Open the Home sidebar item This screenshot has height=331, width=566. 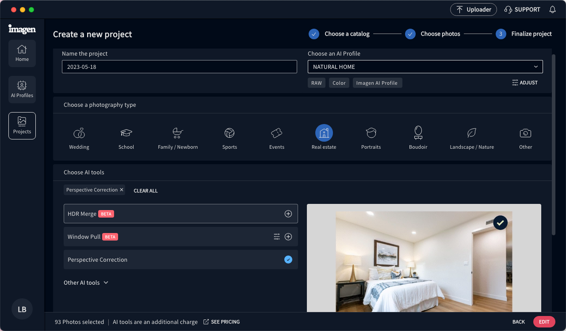tap(22, 53)
